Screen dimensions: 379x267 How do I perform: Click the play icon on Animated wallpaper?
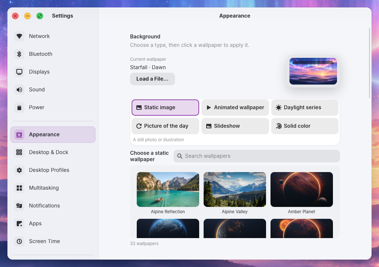click(209, 108)
